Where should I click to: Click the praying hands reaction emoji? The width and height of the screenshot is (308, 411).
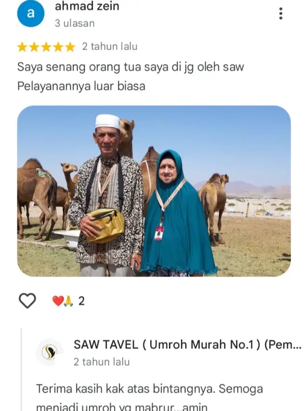pos(68,301)
